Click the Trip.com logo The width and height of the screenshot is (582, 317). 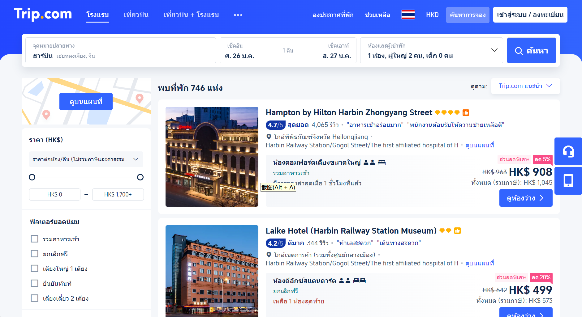(43, 14)
